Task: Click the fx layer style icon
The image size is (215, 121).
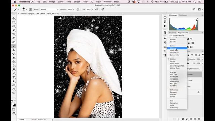Action: [178, 119]
